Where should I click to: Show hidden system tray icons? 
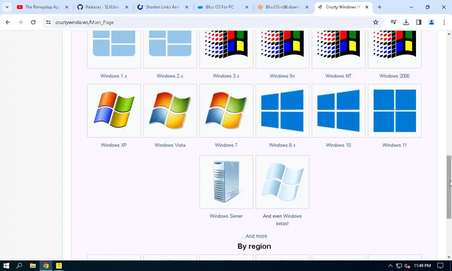pyautogui.click(x=391, y=266)
